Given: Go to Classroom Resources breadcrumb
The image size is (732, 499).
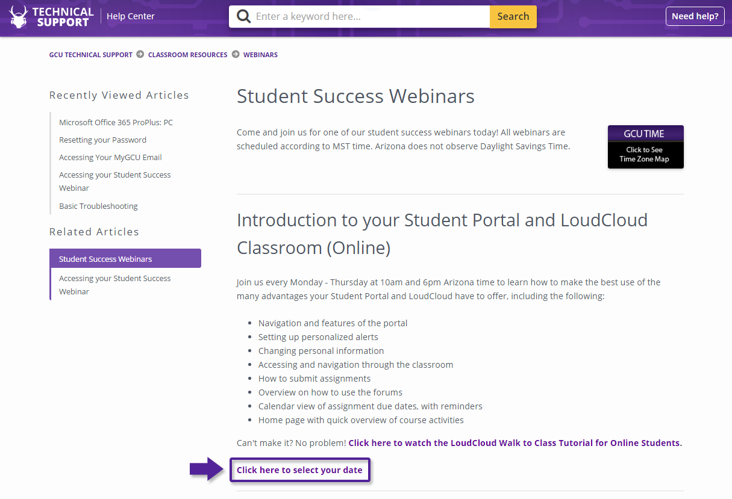Looking at the screenshot, I should tap(188, 55).
